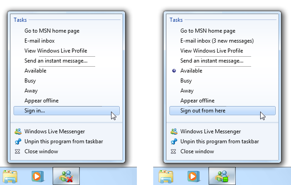Click the close window X icon in left jump list
The height and width of the screenshot is (185, 291).
pyautogui.click(x=17, y=151)
